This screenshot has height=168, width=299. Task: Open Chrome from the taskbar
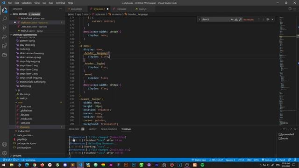pyautogui.click(x=35, y=165)
